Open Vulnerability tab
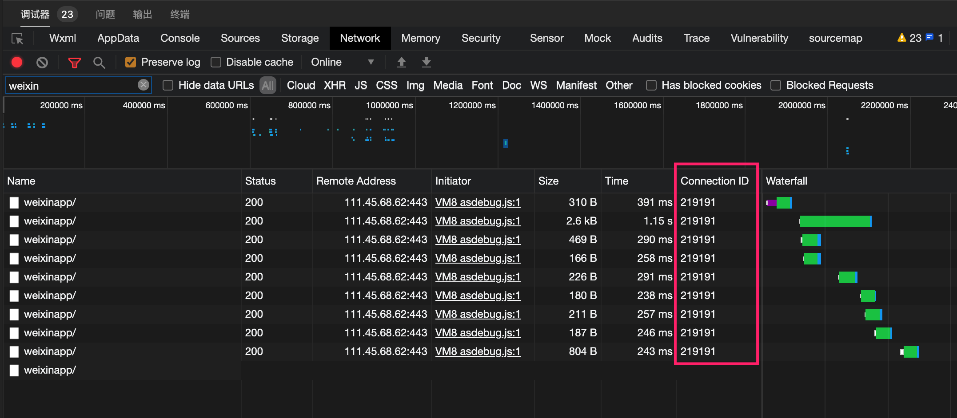 pyautogui.click(x=759, y=38)
